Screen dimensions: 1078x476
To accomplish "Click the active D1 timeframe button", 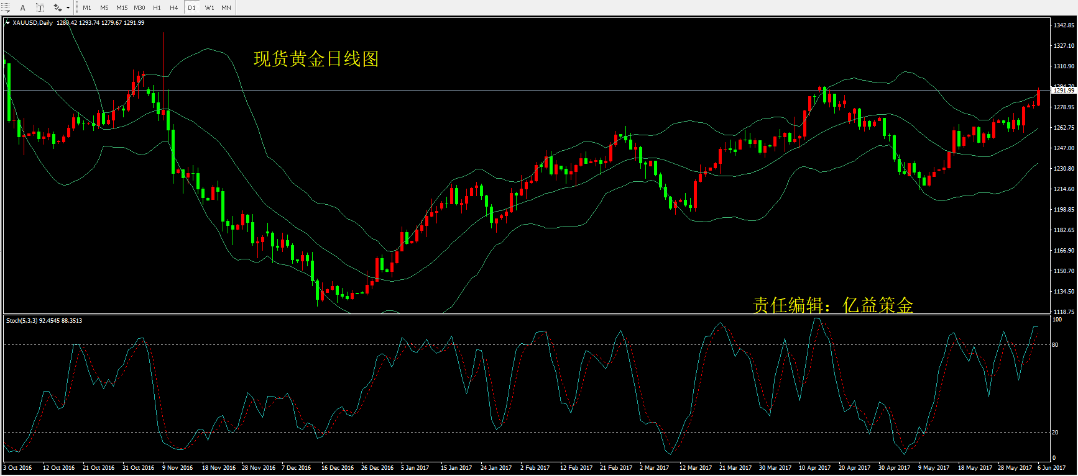I will [191, 7].
